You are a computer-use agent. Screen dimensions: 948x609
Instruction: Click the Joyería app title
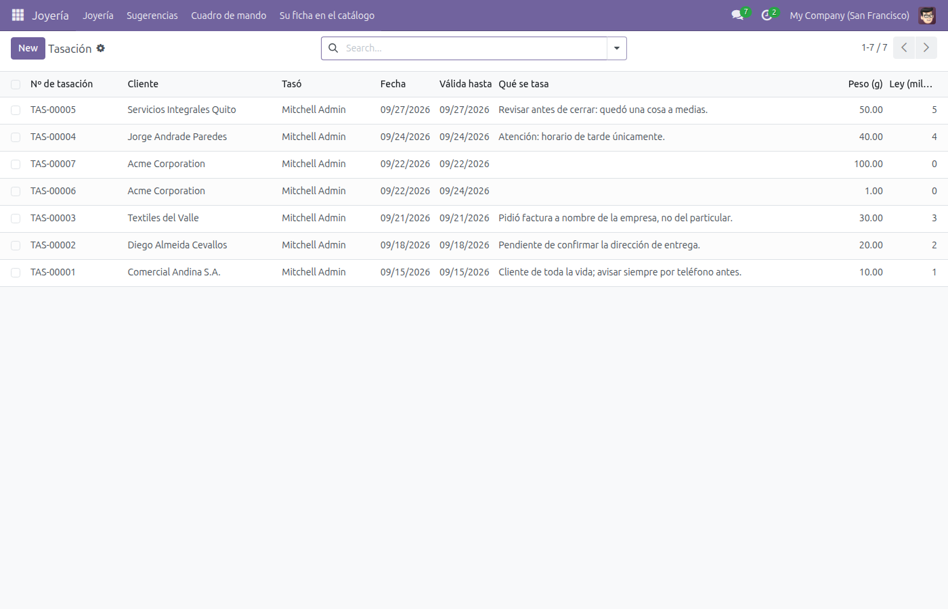[x=51, y=15]
